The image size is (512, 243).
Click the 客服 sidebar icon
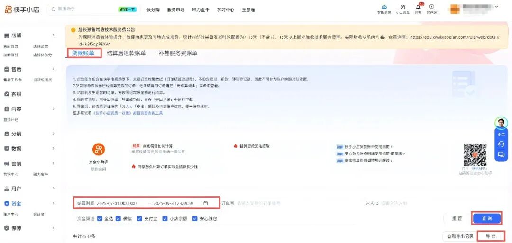(6, 94)
